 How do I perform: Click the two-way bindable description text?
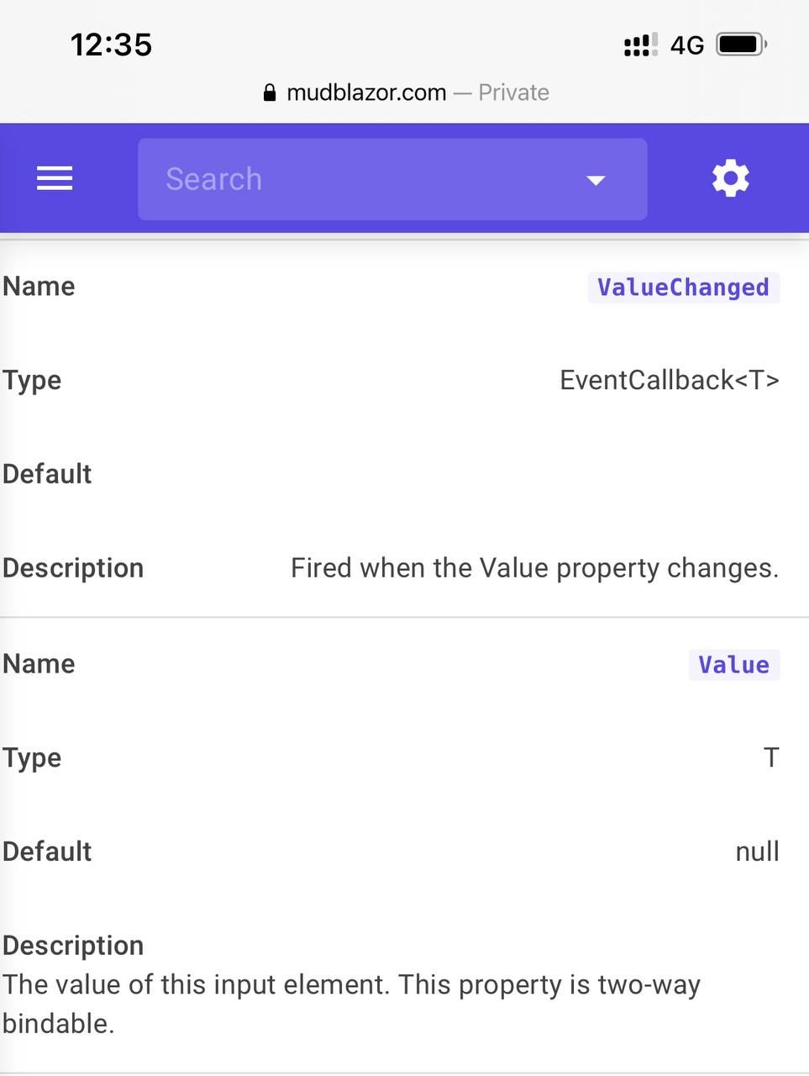pos(351,1004)
